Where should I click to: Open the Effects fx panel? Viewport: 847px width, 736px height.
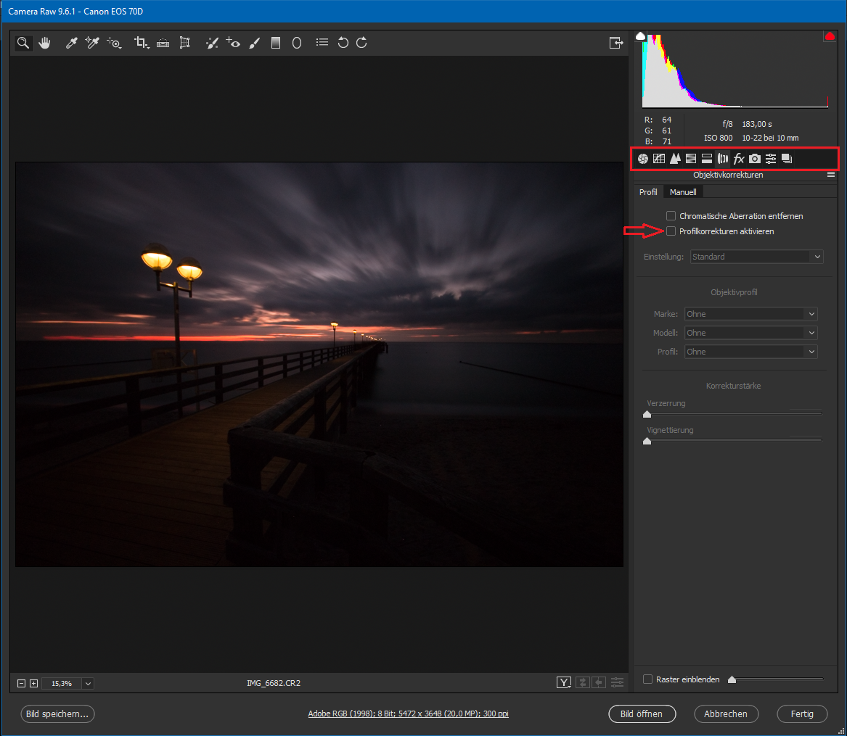pyautogui.click(x=739, y=159)
